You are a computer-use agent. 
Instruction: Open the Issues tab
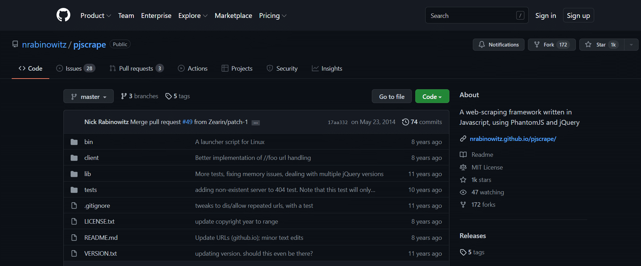point(76,69)
